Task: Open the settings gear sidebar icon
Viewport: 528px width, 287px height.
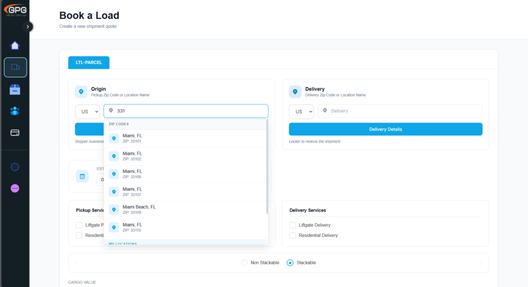Action: [15, 166]
